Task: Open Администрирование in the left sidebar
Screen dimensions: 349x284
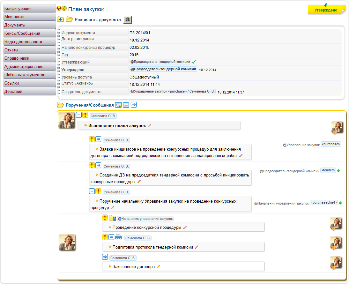Action: 29,66
